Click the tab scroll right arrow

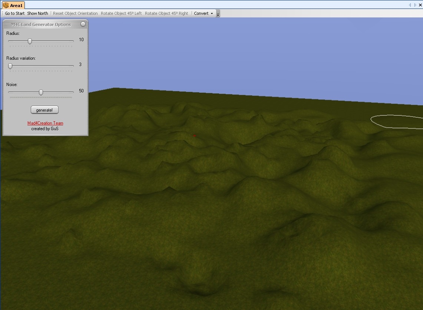click(415, 5)
